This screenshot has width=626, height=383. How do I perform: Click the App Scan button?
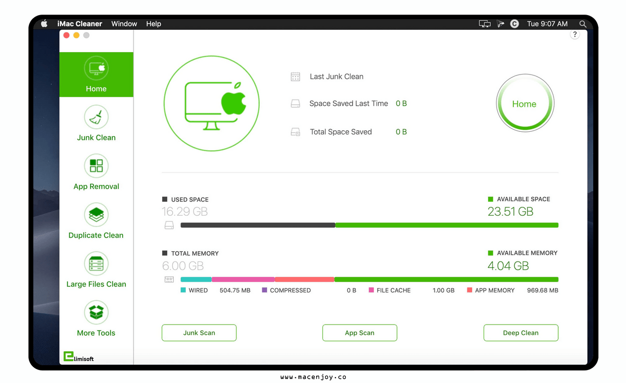point(360,333)
